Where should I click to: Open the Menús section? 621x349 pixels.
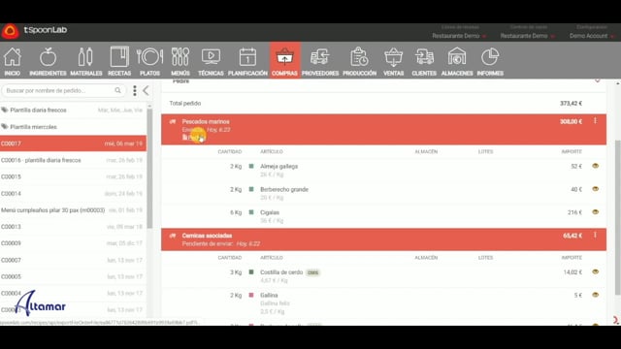click(180, 61)
